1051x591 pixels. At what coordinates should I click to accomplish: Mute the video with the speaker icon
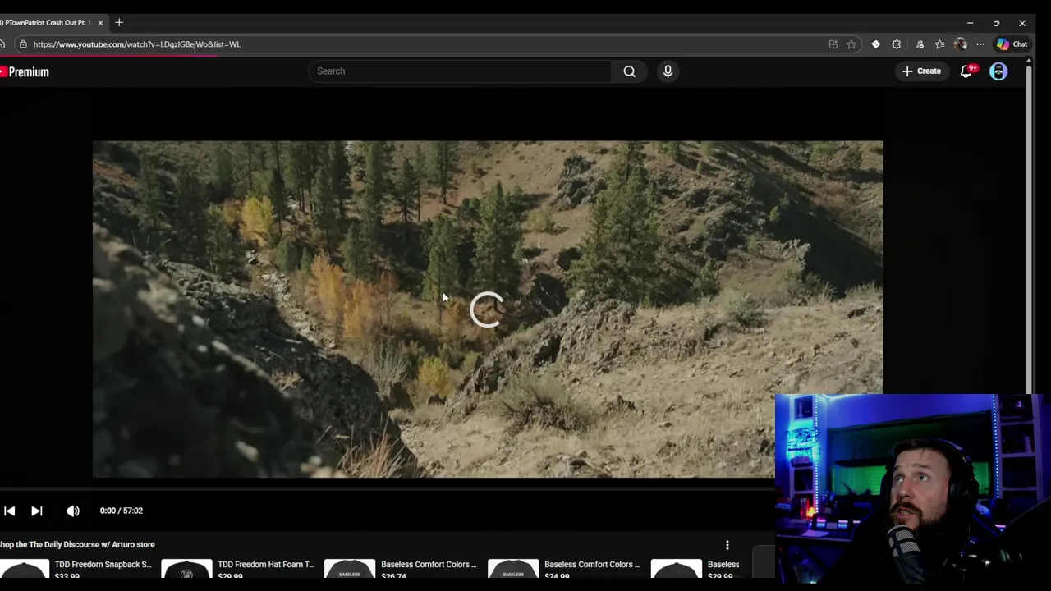click(73, 511)
